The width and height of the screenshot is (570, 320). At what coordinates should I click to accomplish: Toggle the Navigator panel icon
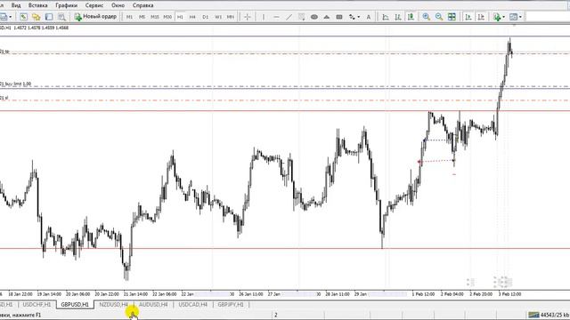click(x=49, y=17)
